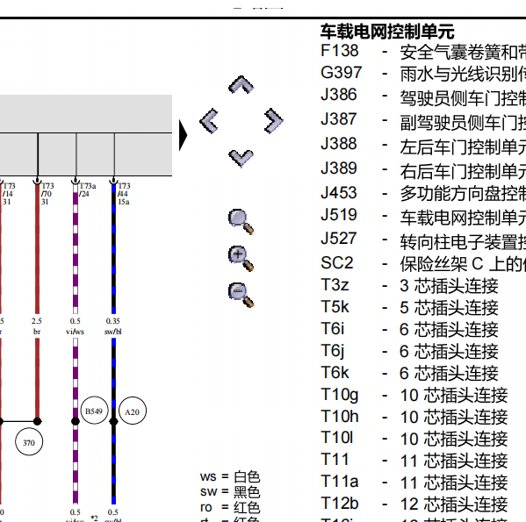Click the T73/70 connector pin label
The image size is (526, 522).
point(47,194)
